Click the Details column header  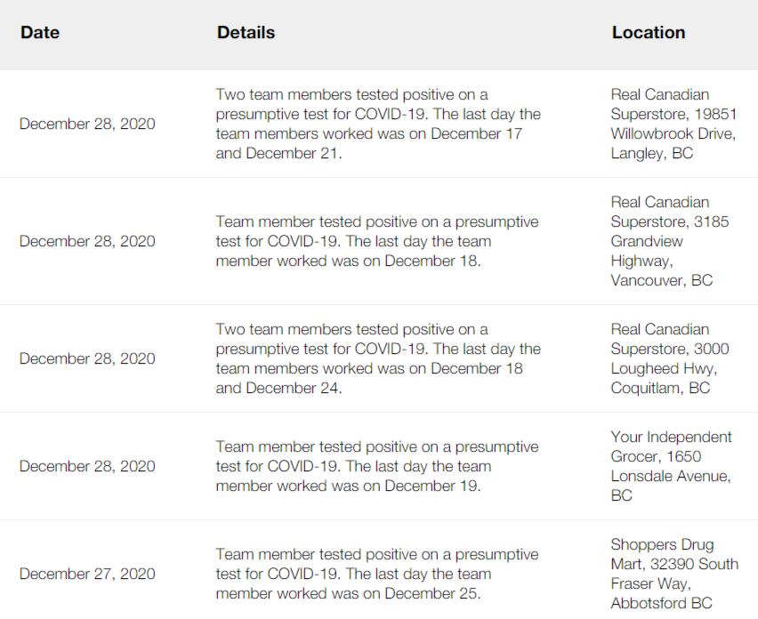tap(246, 33)
